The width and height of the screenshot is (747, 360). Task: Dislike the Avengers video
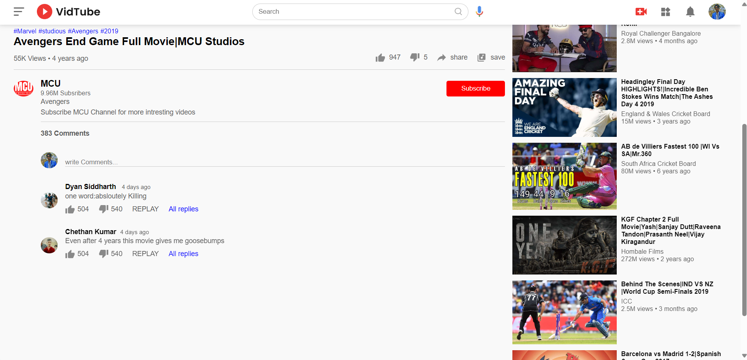(x=415, y=58)
